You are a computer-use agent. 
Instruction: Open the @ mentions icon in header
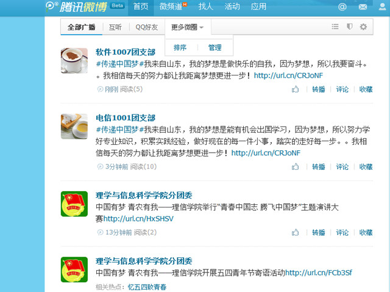pyautogui.click(x=342, y=7)
